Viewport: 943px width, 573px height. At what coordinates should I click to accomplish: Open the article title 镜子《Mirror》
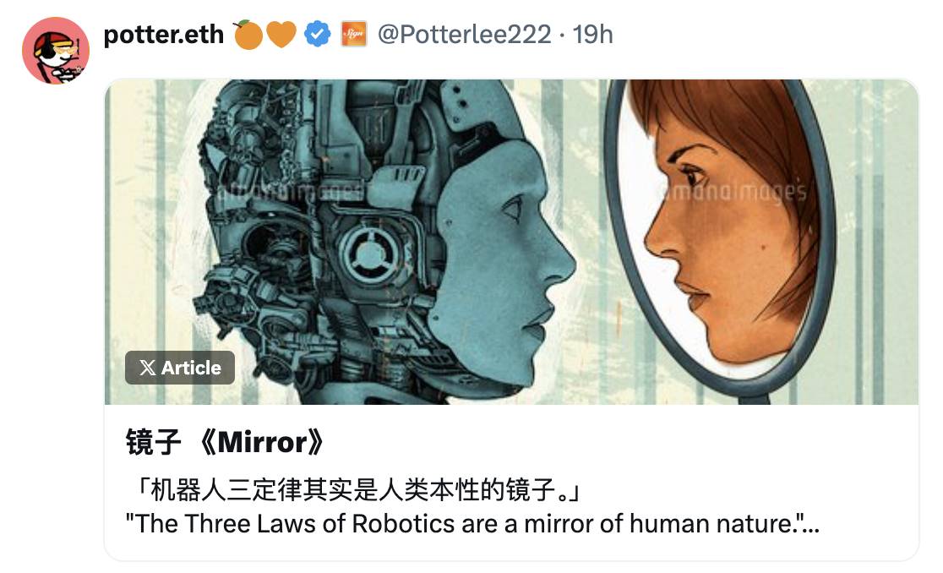pyautogui.click(x=225, y=443)
